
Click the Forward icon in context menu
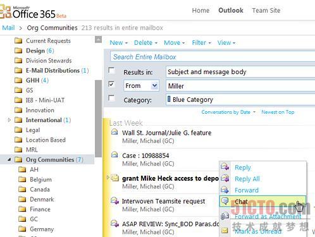click(225, 190)
